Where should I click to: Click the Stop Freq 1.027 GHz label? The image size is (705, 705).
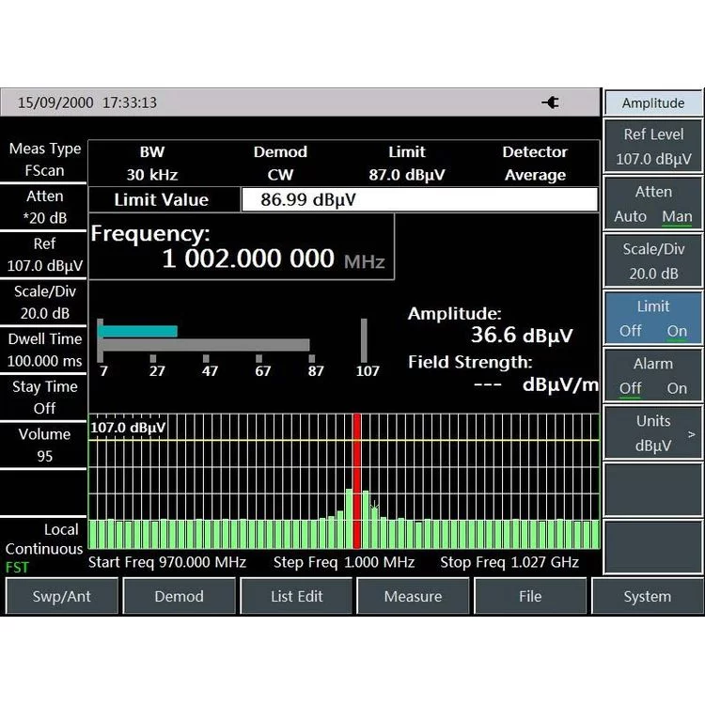click(509, 562)
